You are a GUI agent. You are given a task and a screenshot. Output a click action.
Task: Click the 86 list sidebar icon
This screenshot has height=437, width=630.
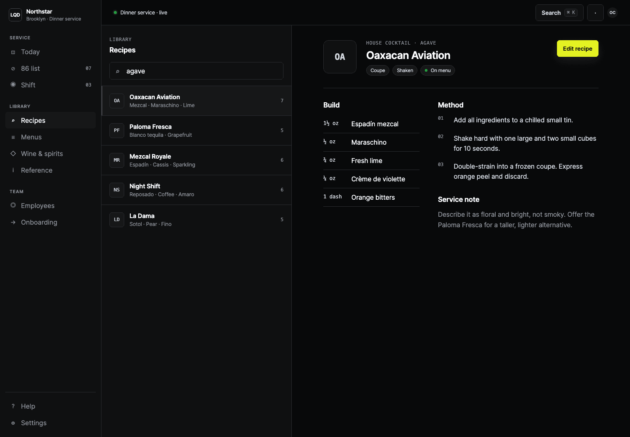[13, 69]
